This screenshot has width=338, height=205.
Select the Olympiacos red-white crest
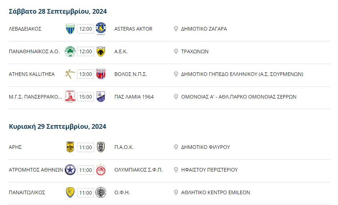tap(101, 169)
